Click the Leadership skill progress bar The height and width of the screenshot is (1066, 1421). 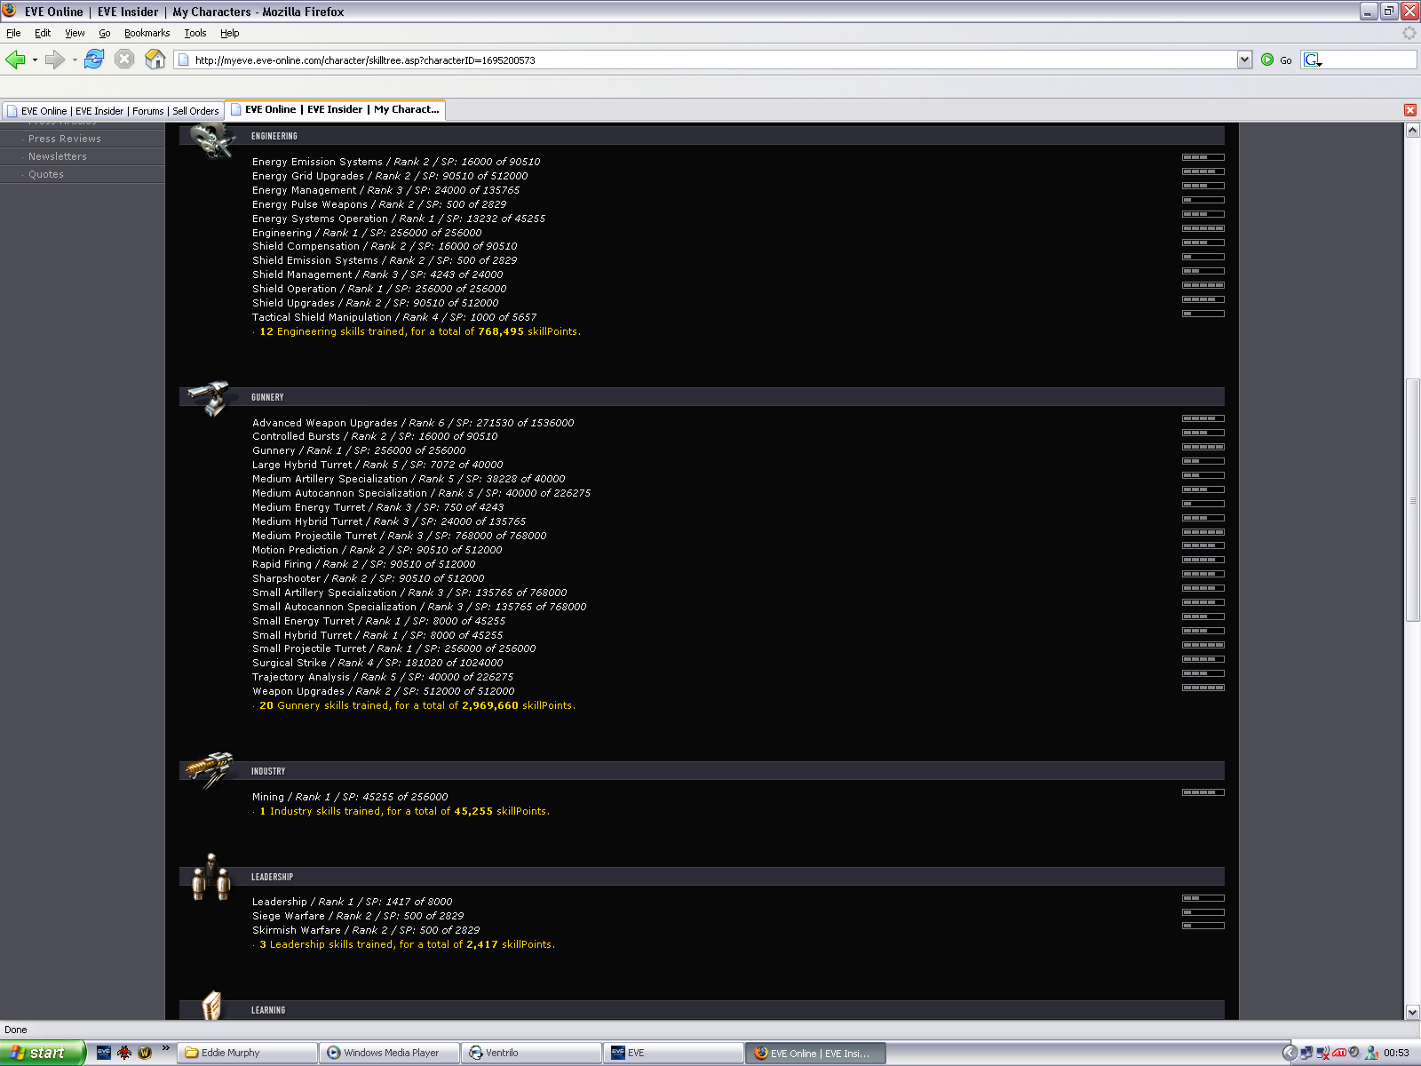pos(1203,898)
